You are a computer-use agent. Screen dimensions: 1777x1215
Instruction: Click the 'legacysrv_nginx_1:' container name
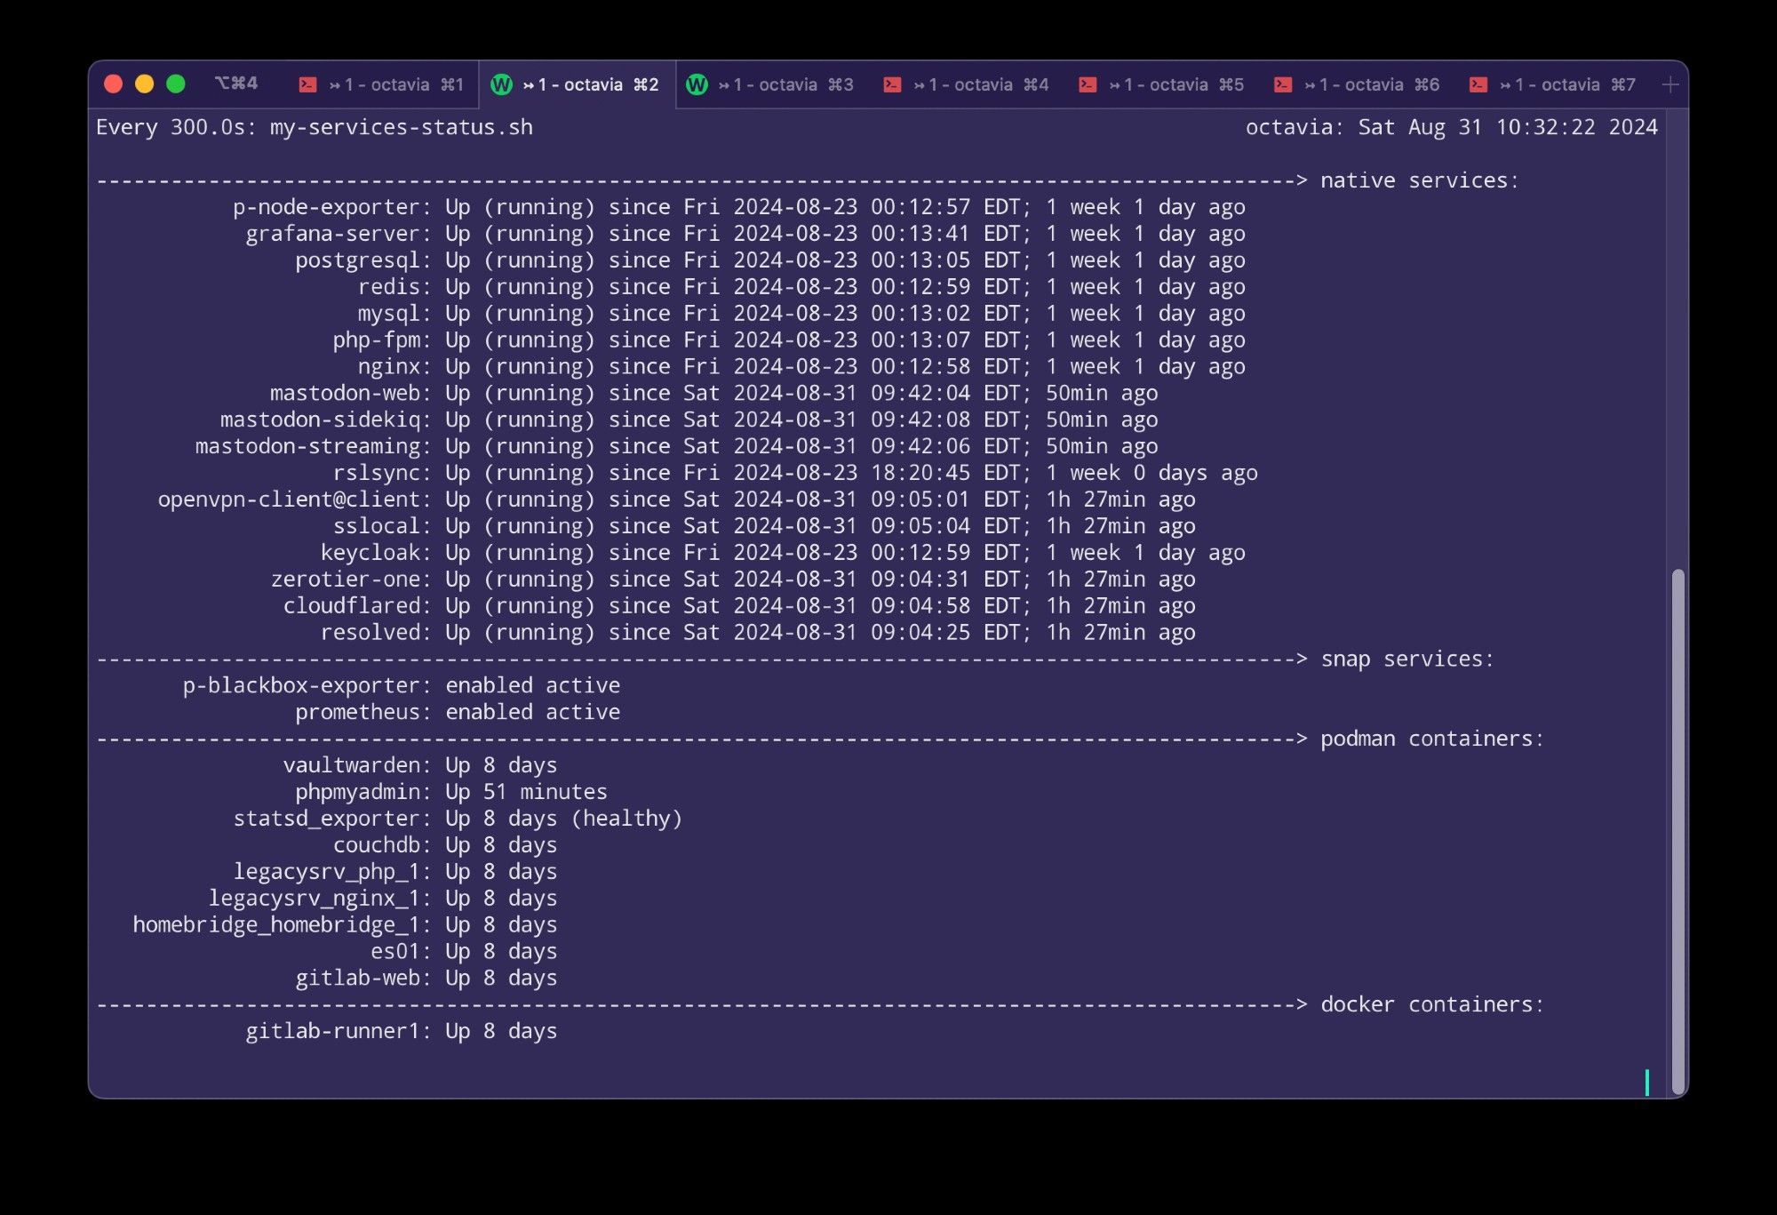click(x=320, y=899)
